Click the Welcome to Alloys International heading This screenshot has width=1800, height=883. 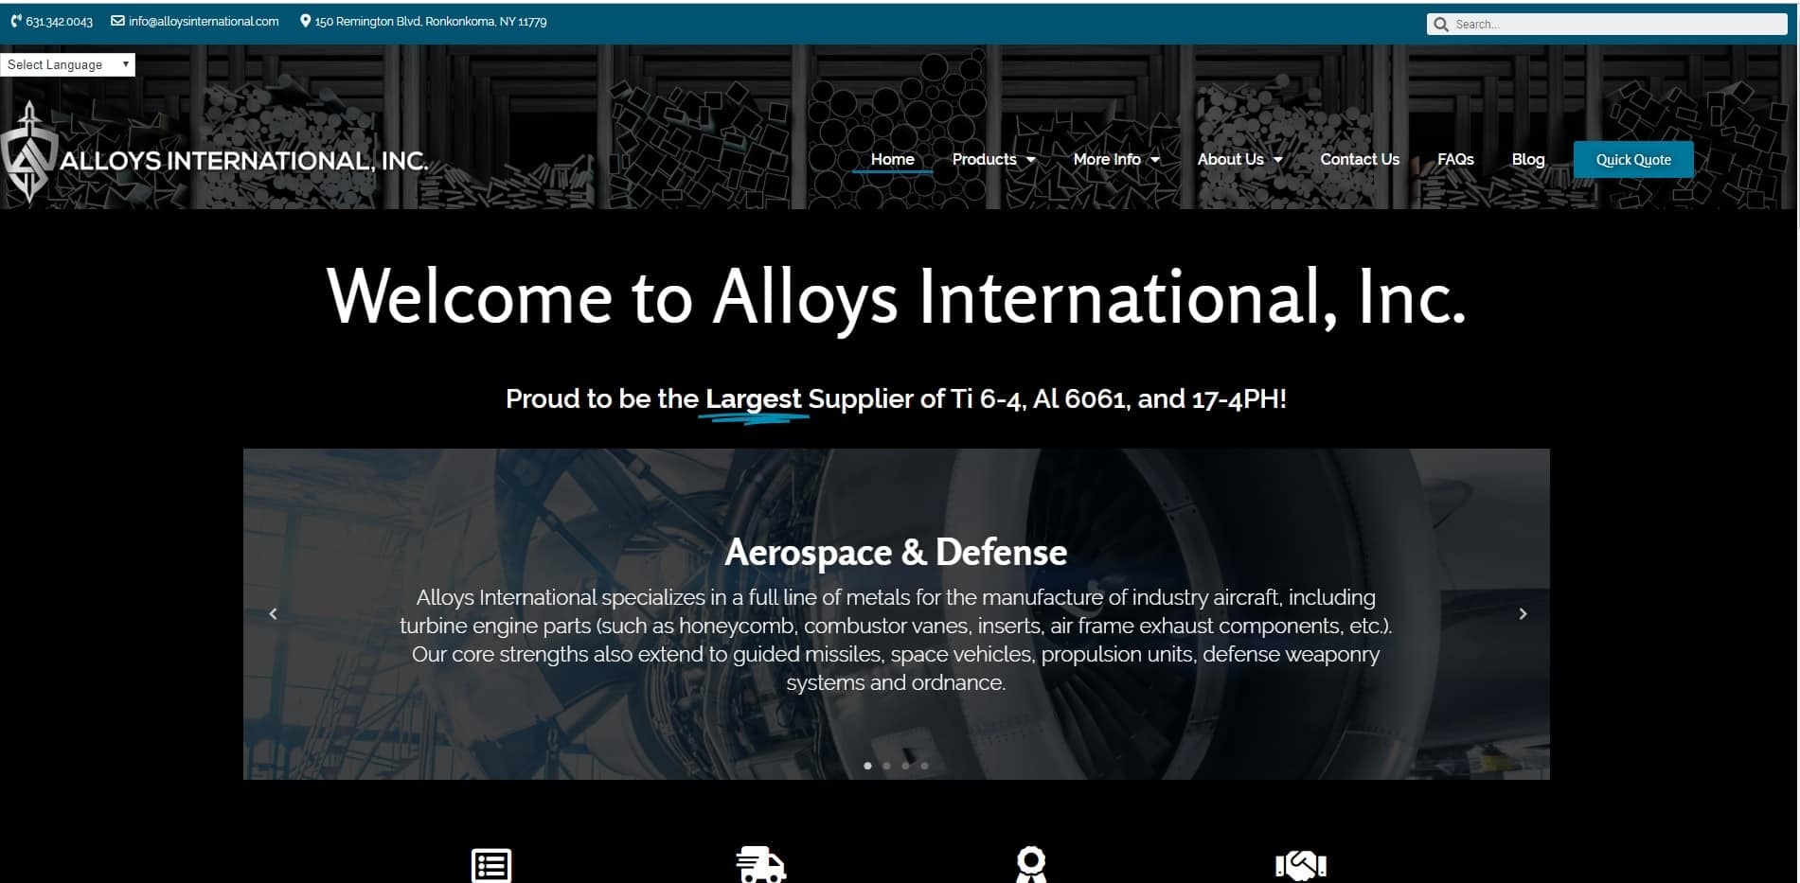(896, 297)
